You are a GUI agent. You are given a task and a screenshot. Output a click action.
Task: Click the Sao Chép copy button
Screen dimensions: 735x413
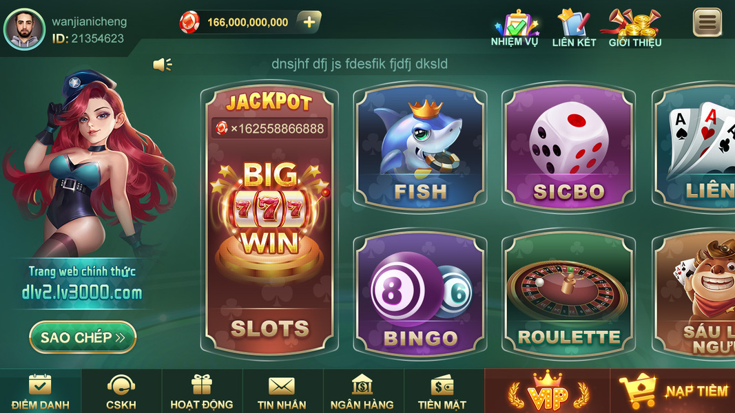[x=83, y=337]
